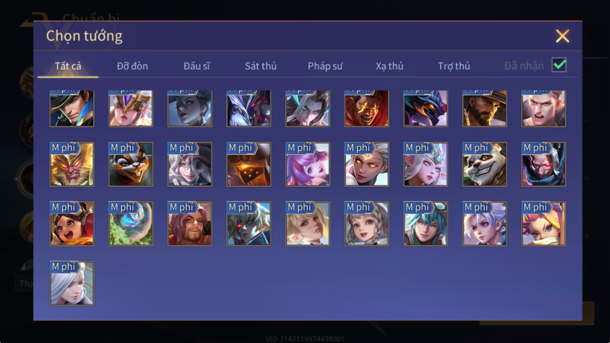This screenshot has width=610, height=343.
Task: Open the Trợ thủ tab
Action: coord(454,66)
